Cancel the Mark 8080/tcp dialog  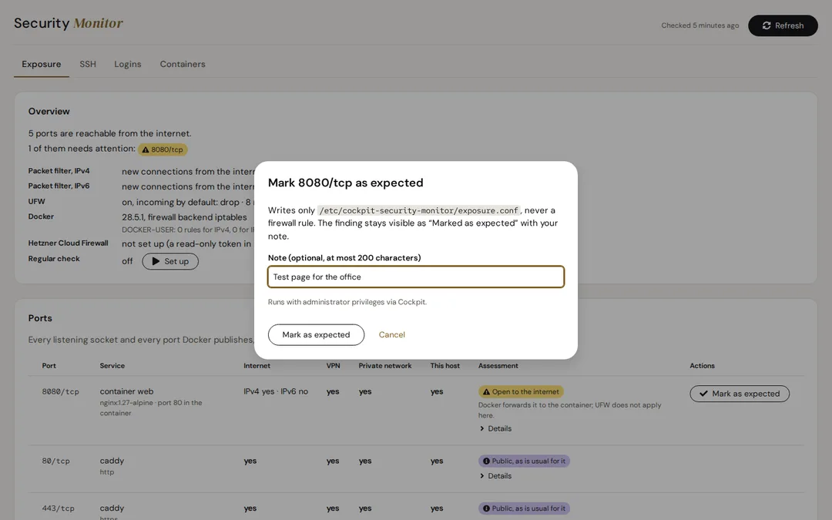coord(391,335)
